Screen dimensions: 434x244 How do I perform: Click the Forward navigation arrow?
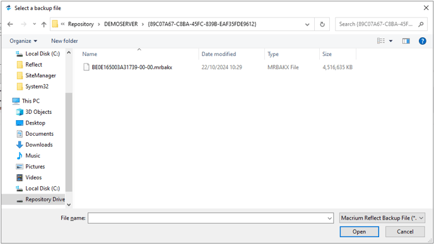click(x=23, y=25)
